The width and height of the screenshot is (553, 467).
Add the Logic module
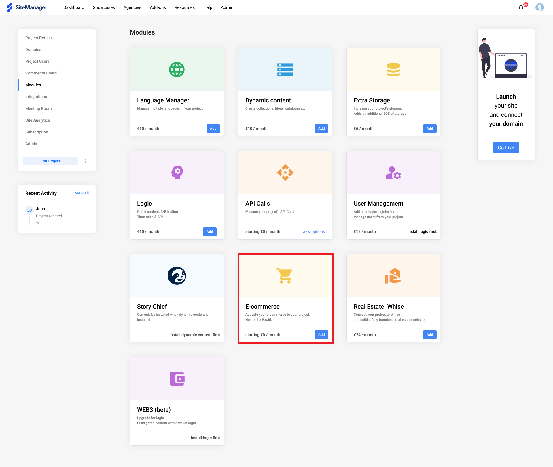[210, 232]
